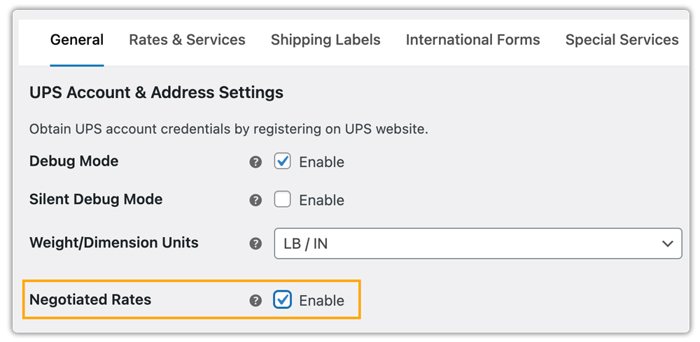Click the chevron arrow on units dropdown
This screenshot has width=700, height=342.
(667, 243)
